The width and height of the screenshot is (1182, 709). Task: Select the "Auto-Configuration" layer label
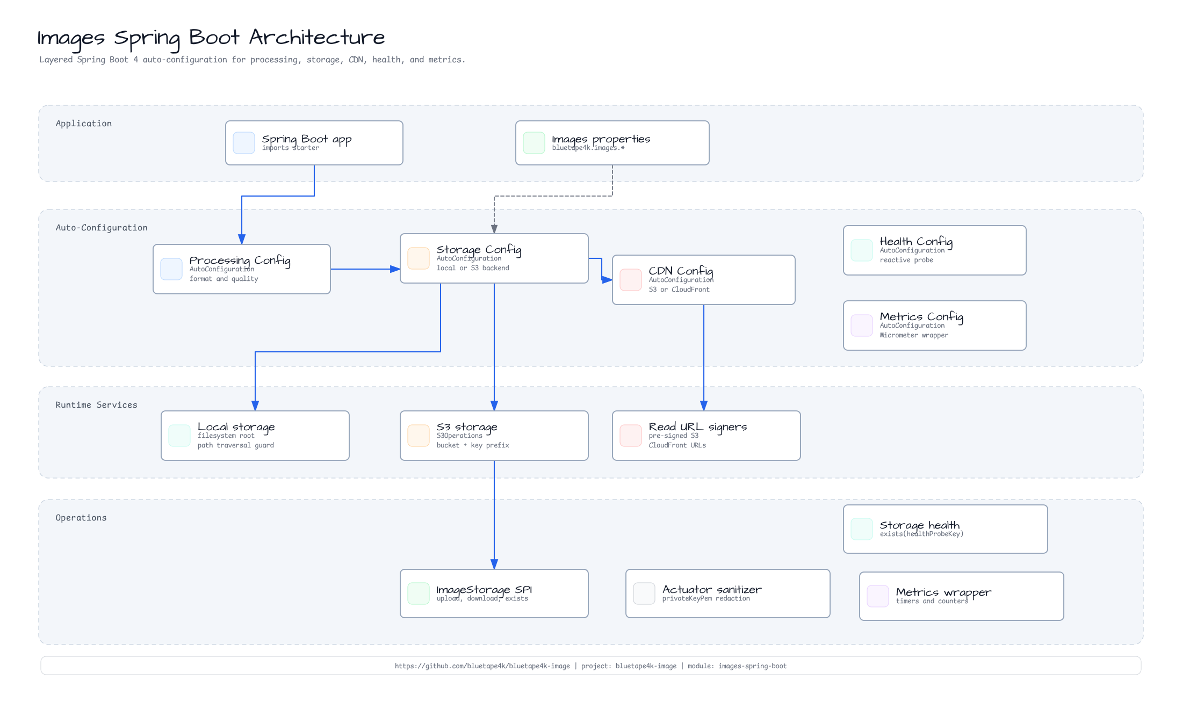click(102, 228)
